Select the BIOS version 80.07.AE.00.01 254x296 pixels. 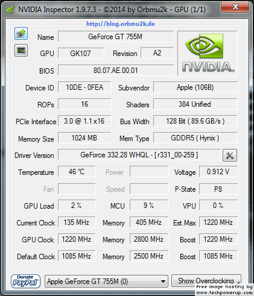[x=116, y=71]
